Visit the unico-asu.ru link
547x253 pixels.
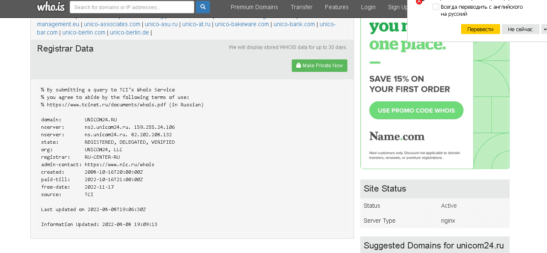[161, 24]
